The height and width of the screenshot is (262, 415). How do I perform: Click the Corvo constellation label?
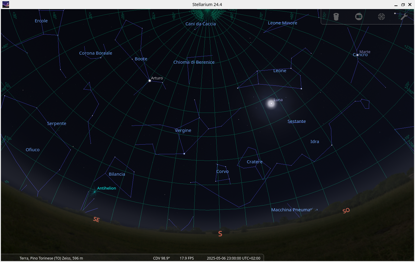[222, 171]
